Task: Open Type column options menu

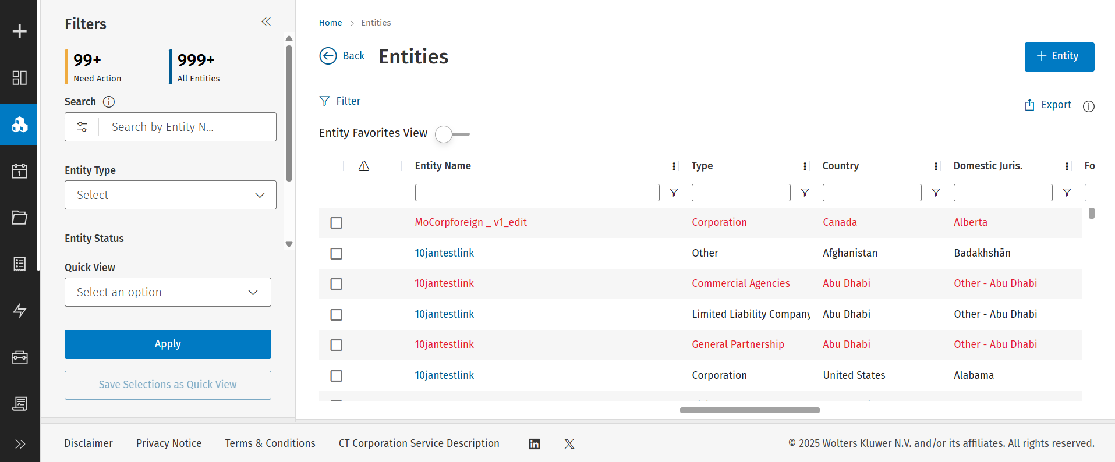Action: (x=805, y=166)
